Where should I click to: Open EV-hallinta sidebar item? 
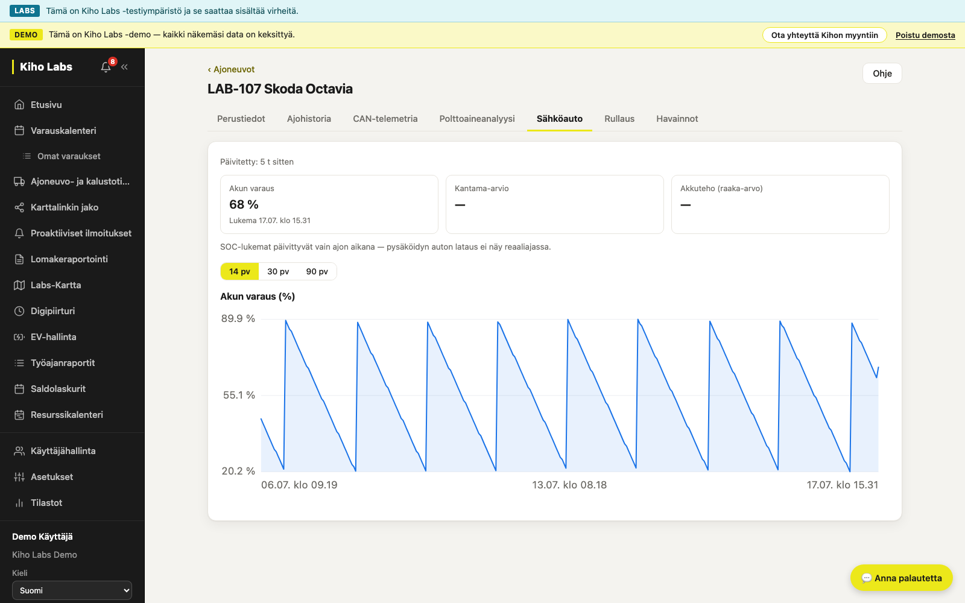tap(72, 337)
